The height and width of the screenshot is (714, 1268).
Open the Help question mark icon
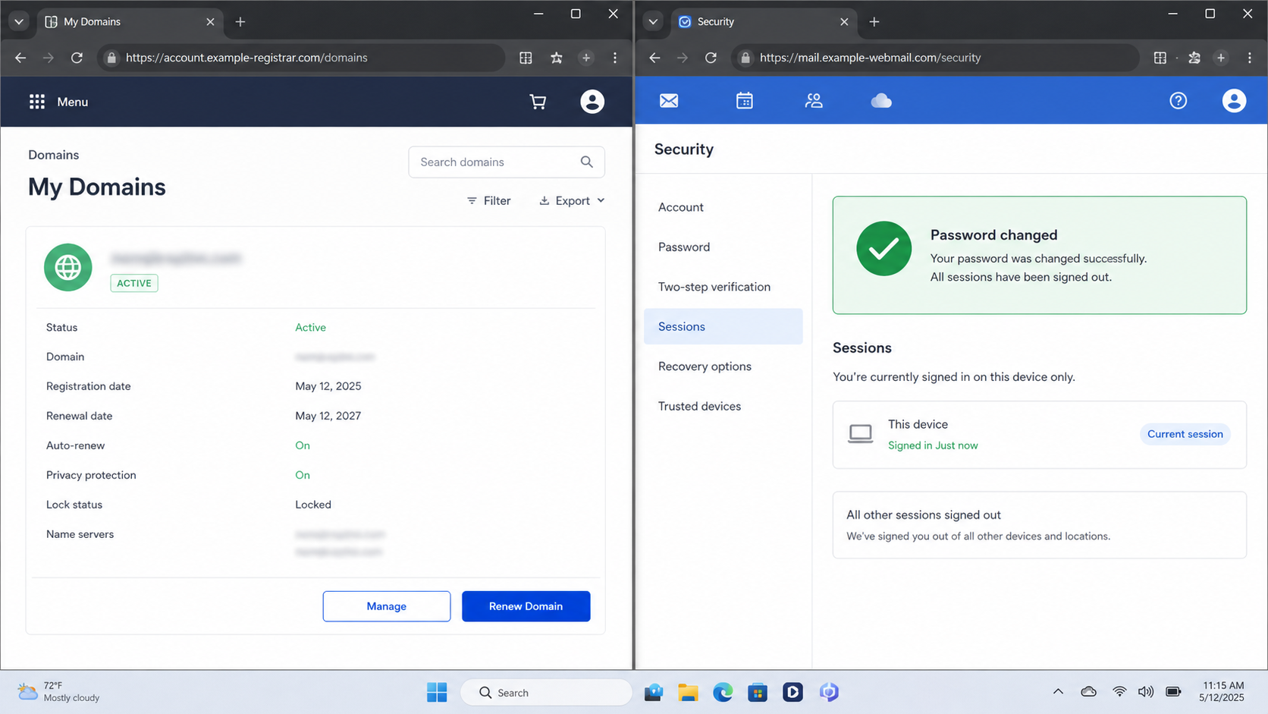point(1178,101)
